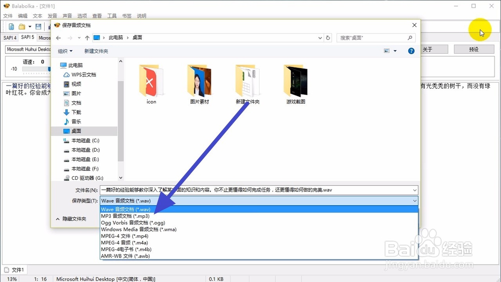Click the search magnifier icon in dialog
Viewport: 501px width, 282px height.
[x=410, y=38]
